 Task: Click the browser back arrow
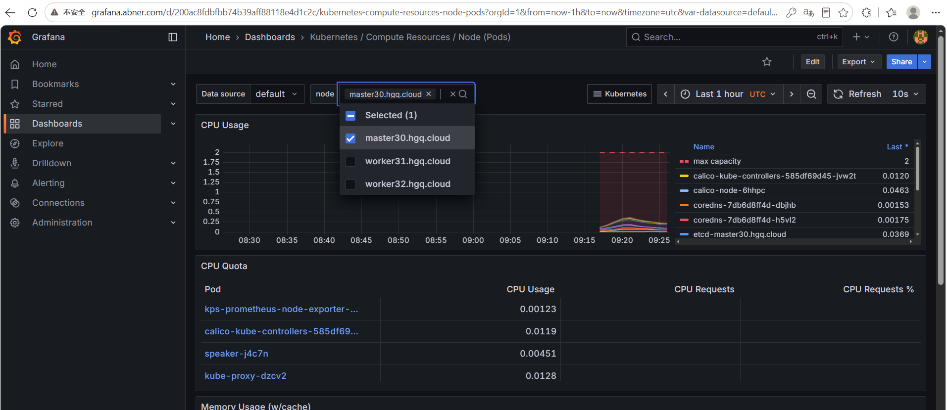point(10,12)
